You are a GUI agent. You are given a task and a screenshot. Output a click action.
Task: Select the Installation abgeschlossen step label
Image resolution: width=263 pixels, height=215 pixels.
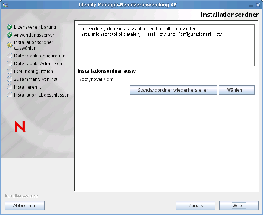pos(42,95)
